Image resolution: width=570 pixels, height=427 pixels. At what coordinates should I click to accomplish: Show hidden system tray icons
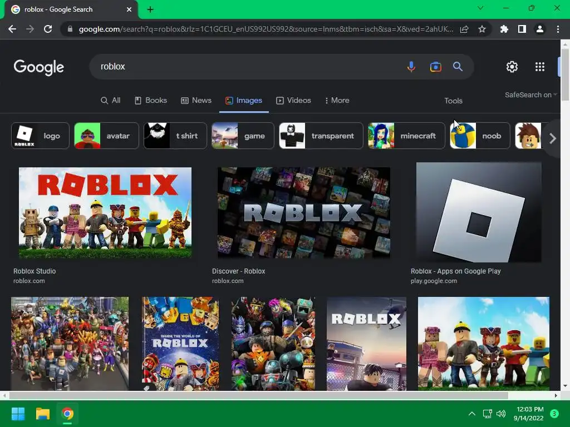[472, 414]
